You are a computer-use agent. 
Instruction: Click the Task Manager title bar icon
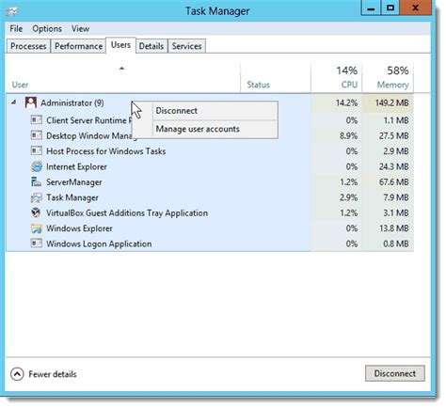pos(12,11)
